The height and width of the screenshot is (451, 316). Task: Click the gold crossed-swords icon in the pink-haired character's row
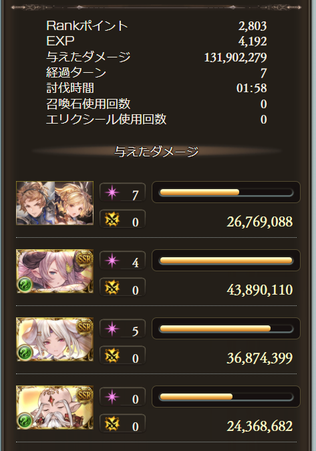pos(112,287)
